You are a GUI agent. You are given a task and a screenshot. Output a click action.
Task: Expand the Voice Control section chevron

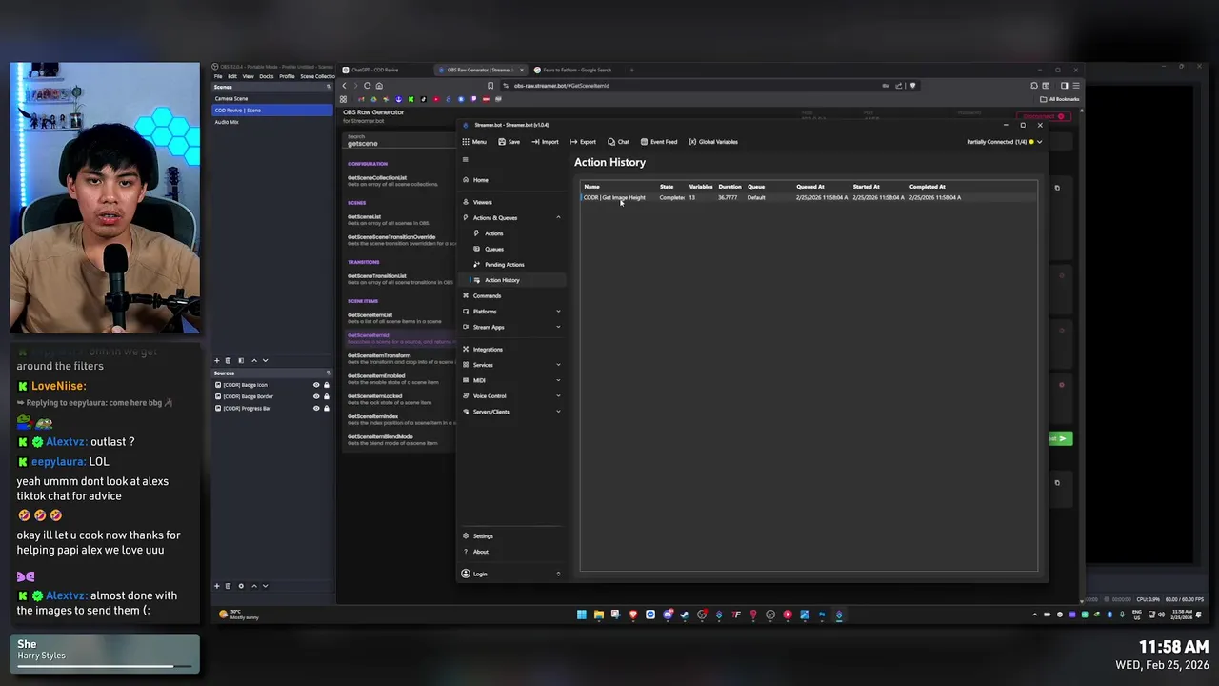tap(558, 396)
